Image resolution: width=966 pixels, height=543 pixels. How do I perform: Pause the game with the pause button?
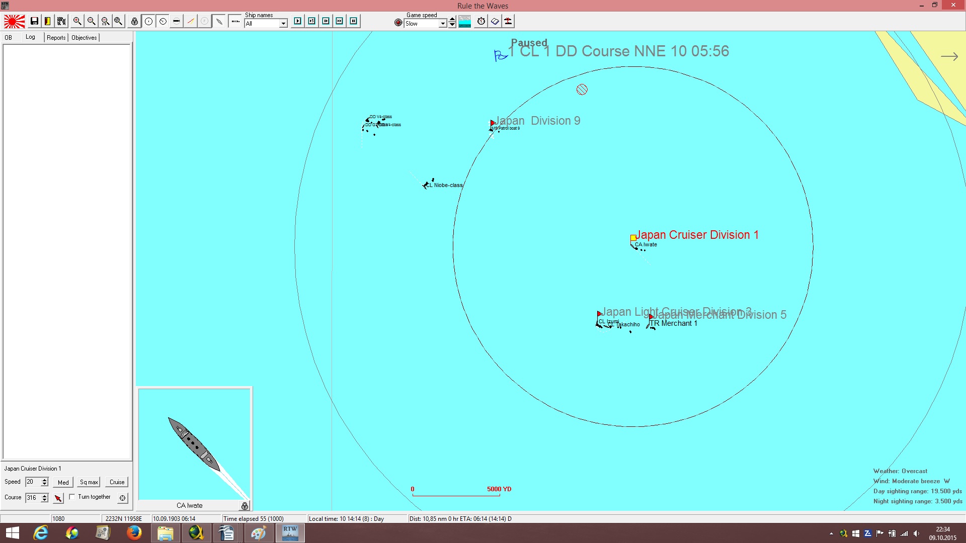[354, 21]
